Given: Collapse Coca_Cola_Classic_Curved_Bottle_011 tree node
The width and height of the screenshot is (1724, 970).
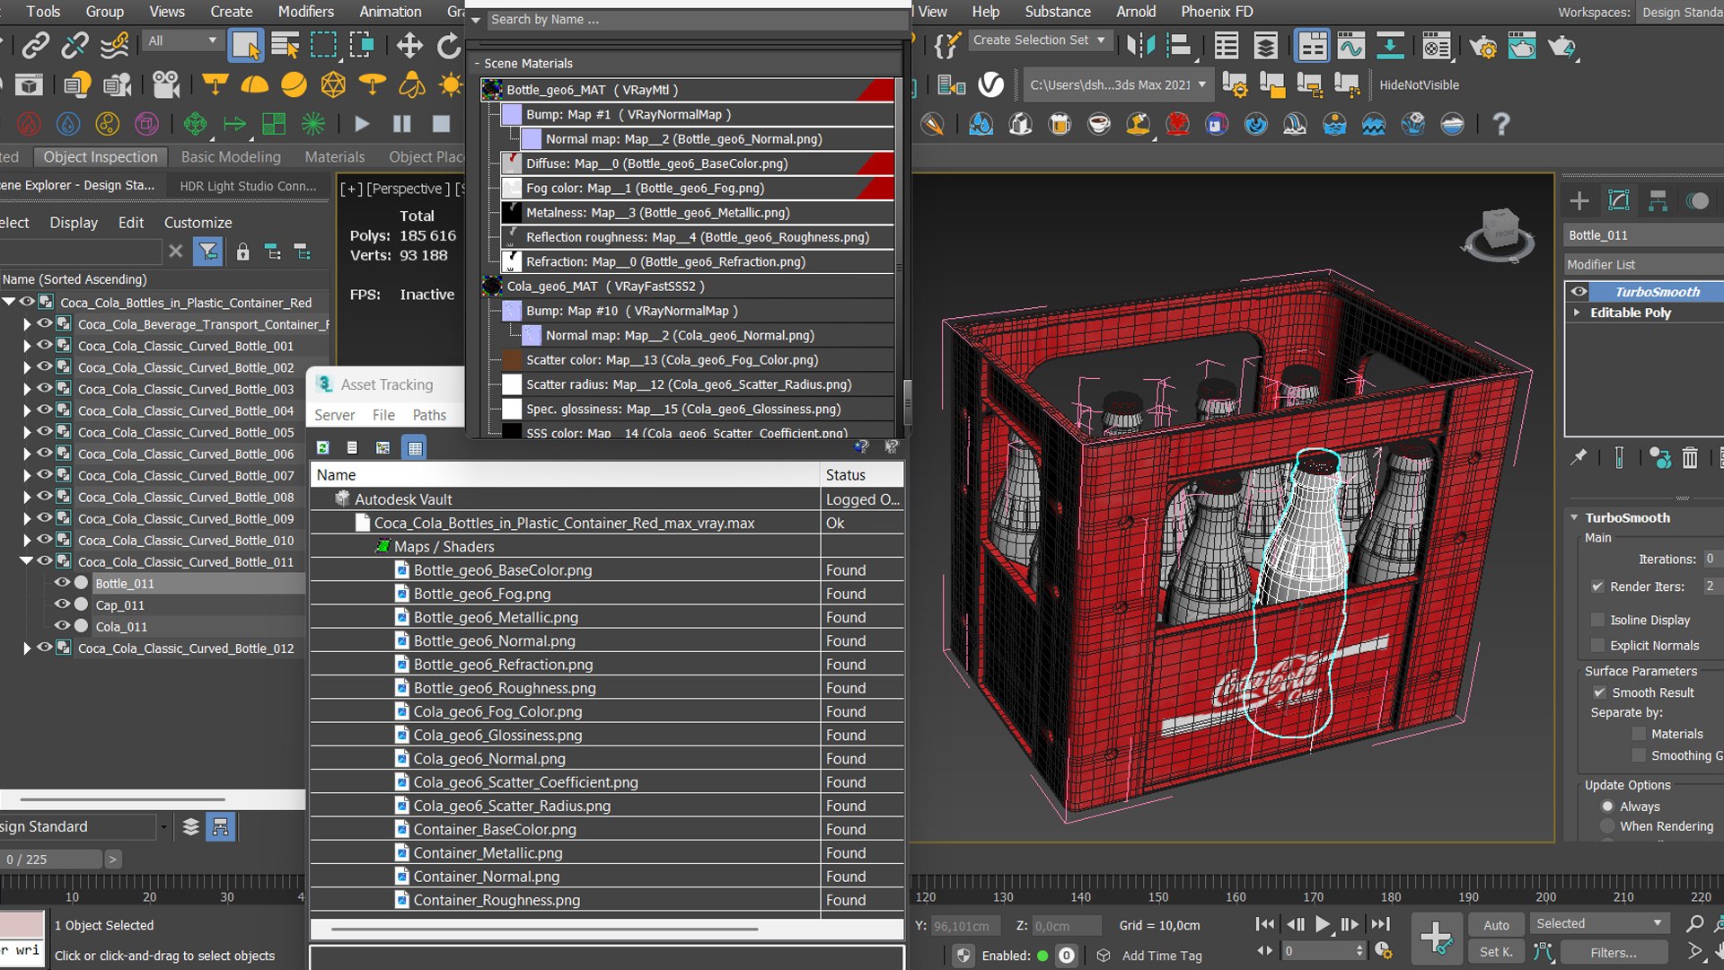Looking at the screenshot, I should click(x=27, y=560).
